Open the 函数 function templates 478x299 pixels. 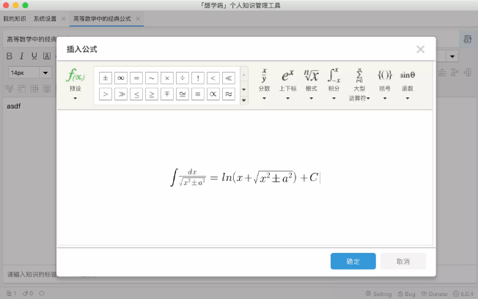point(408,84)
